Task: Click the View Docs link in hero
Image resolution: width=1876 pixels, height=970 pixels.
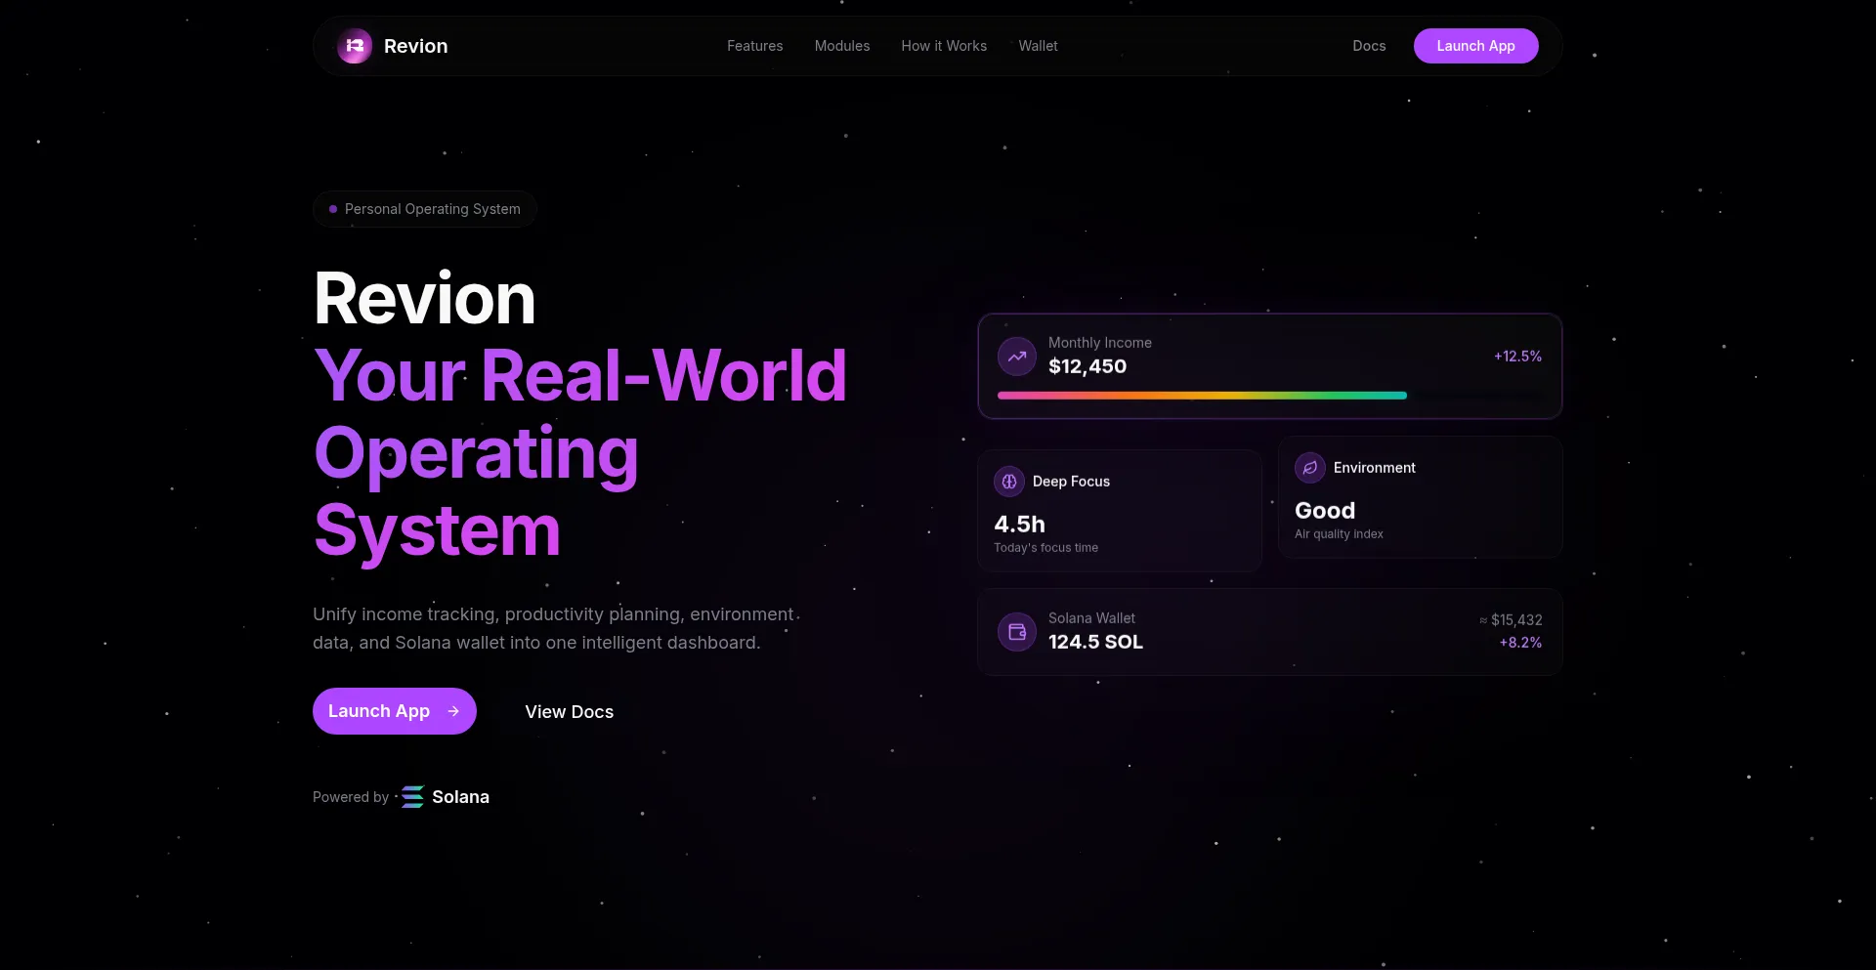Action: pos(569,712)
